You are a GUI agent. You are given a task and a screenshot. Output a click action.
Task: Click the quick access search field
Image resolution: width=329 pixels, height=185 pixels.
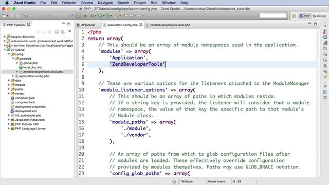(x=273, y=15)
